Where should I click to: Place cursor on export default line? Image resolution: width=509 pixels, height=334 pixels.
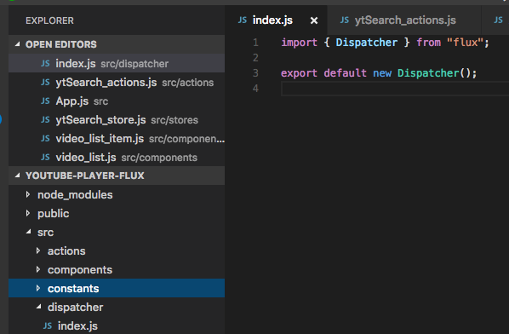(379, 72)
